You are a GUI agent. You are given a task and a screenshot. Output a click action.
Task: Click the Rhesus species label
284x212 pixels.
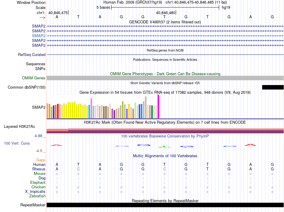(39, 169)
